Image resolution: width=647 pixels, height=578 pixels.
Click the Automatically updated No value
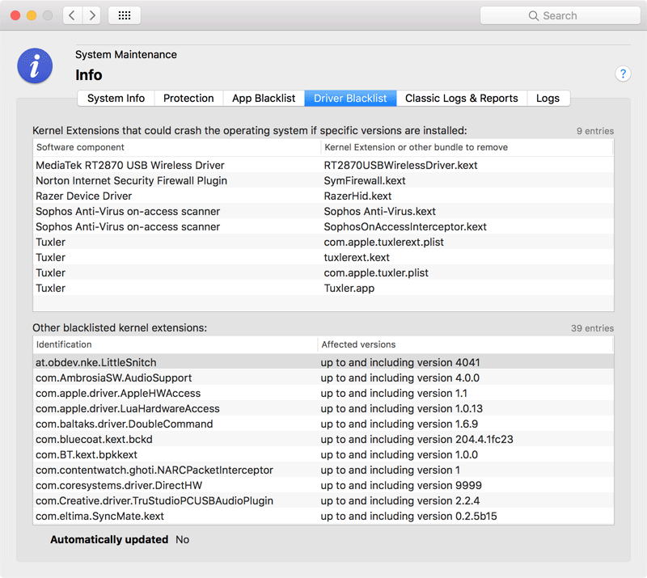tap(182, 540)
